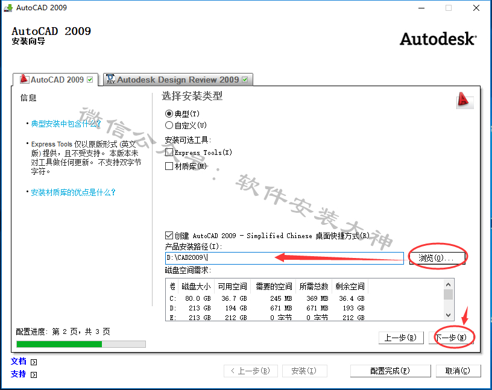Minimize the AutoCAD 2009 installer window
The image size is (492, 390).
(x=421, y=8)
